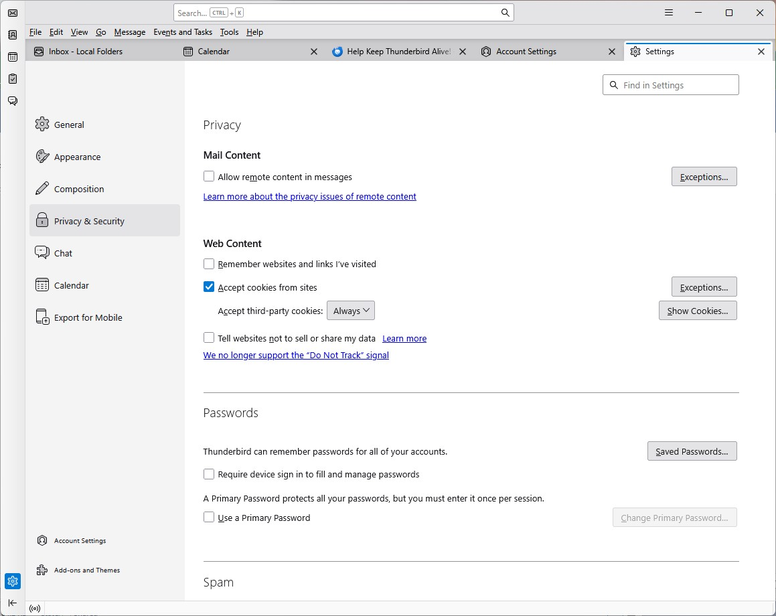Viewport: 776px width, 616px height.
Task: Open the Calendar space in left toolbar
Action: pos(13,57)
